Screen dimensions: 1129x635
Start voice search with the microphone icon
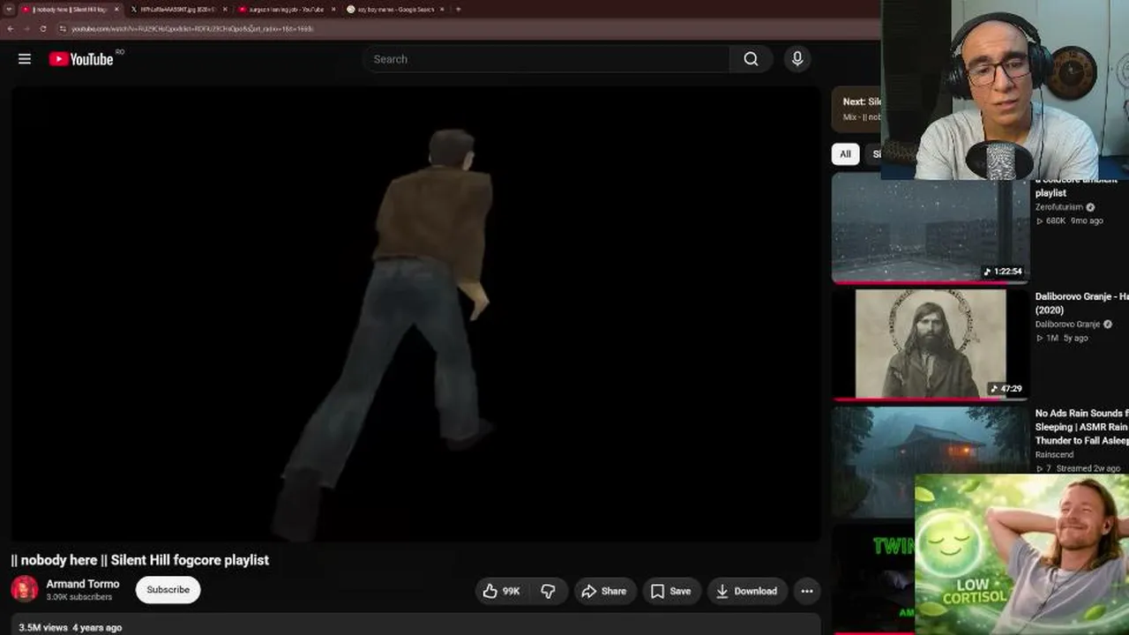point(797,59)
